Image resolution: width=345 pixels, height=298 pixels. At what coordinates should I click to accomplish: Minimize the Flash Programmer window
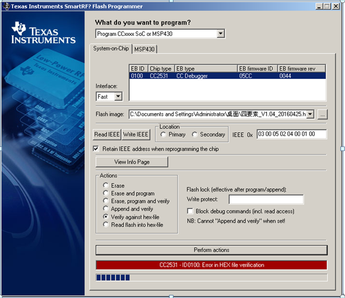point(319,6)
